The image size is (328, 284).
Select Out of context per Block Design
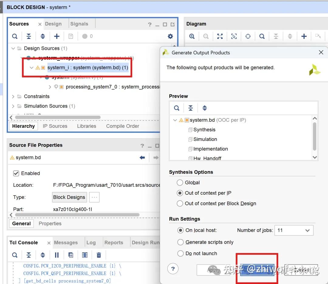coord(180,204)
